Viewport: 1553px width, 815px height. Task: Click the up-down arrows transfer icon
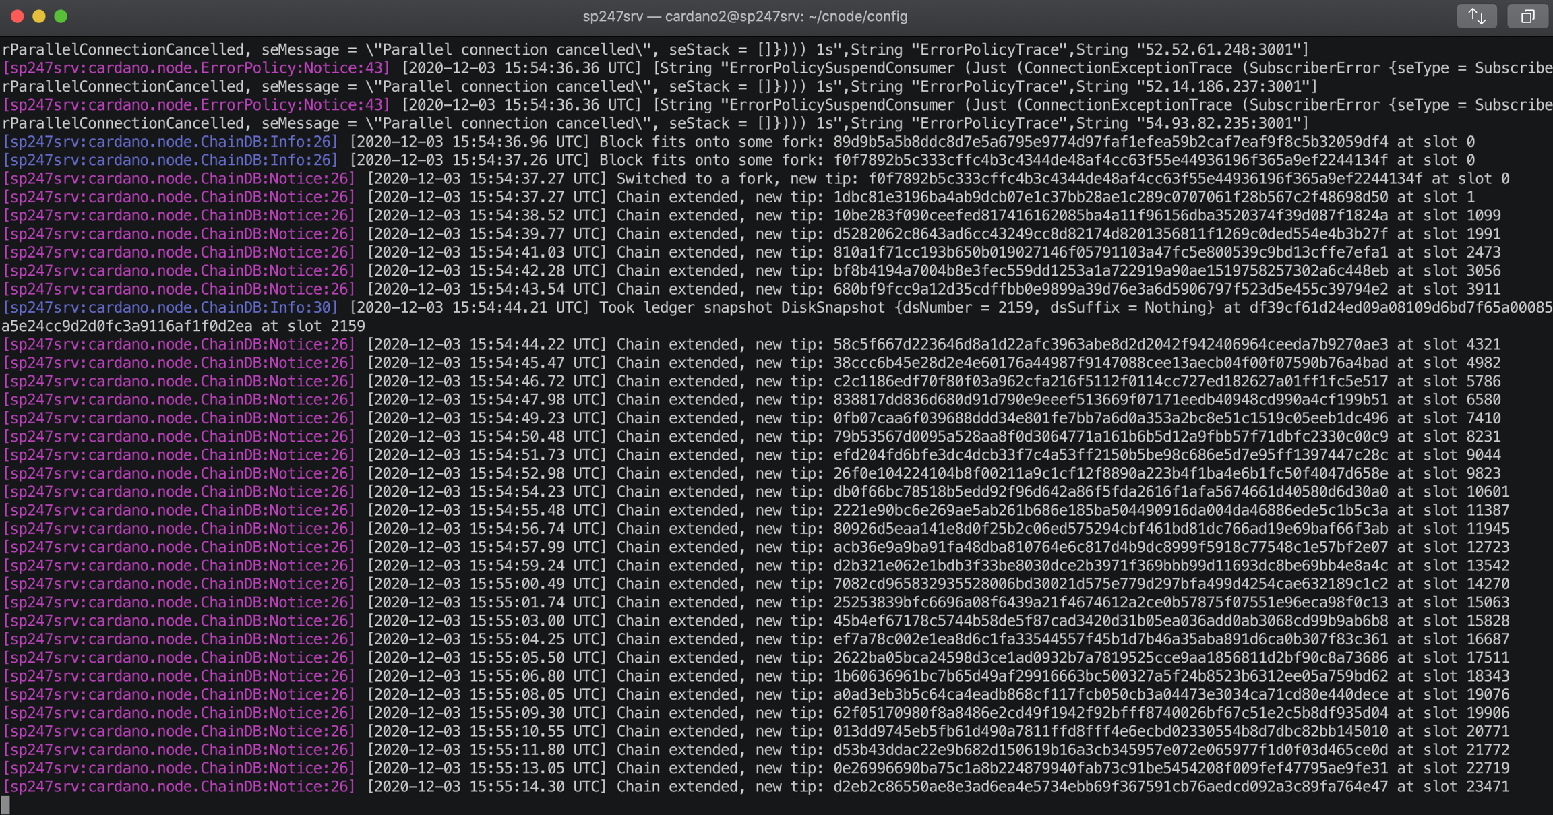click(x=1477, y=16)
